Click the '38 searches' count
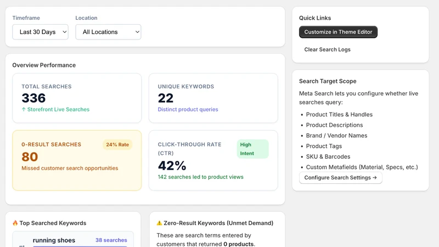The image size is (439, 247). pos(111,240)
